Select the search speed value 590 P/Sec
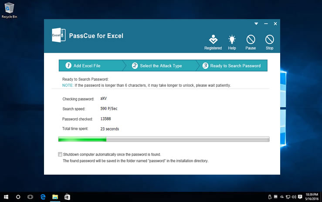 click(109, 109)
